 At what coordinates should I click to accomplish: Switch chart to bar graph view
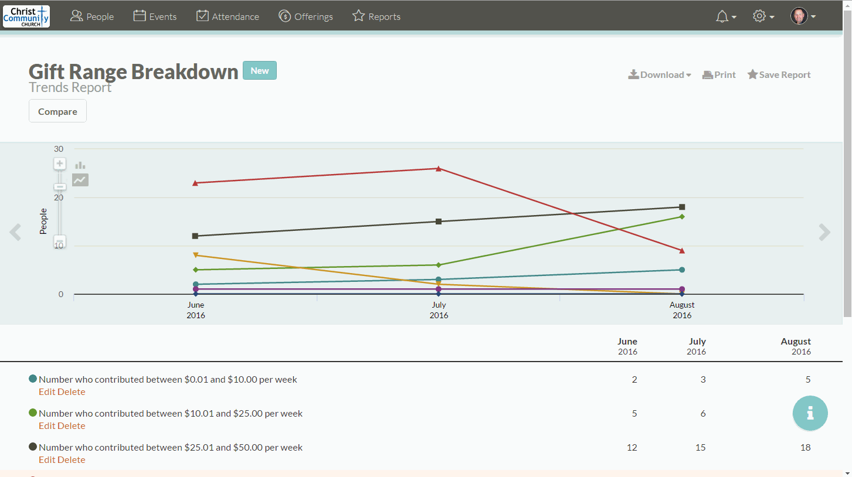[x=80, y=165]
